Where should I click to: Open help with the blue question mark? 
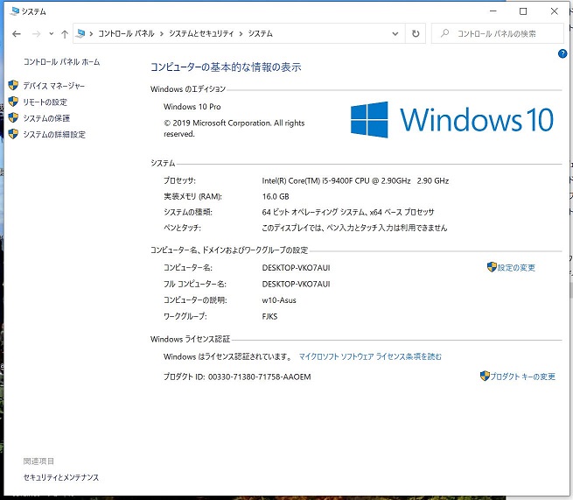click(x=563, y=54)
